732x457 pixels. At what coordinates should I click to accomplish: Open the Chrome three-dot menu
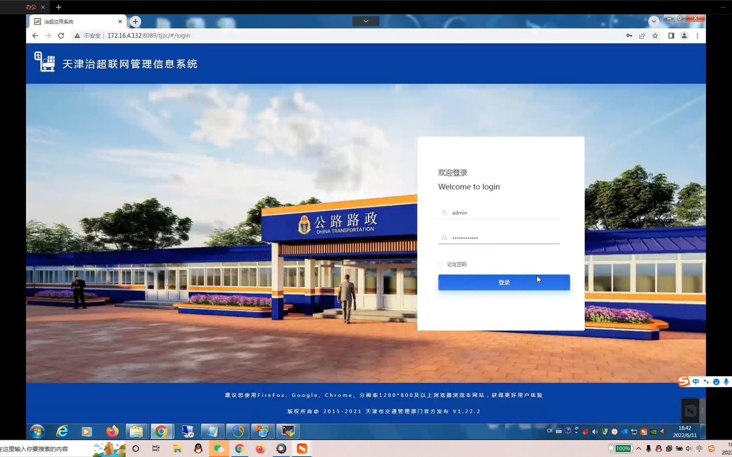coord(697,36)
